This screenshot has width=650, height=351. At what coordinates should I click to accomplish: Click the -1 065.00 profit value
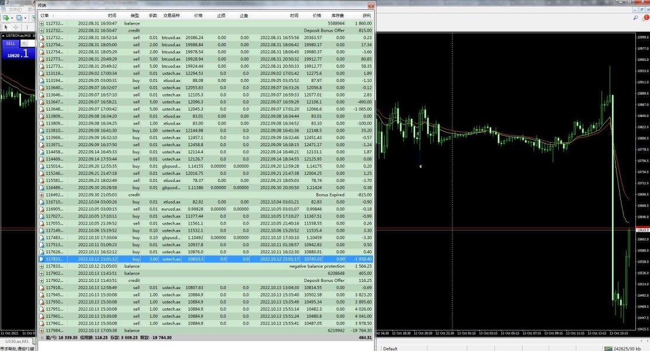tap(363, 109)
